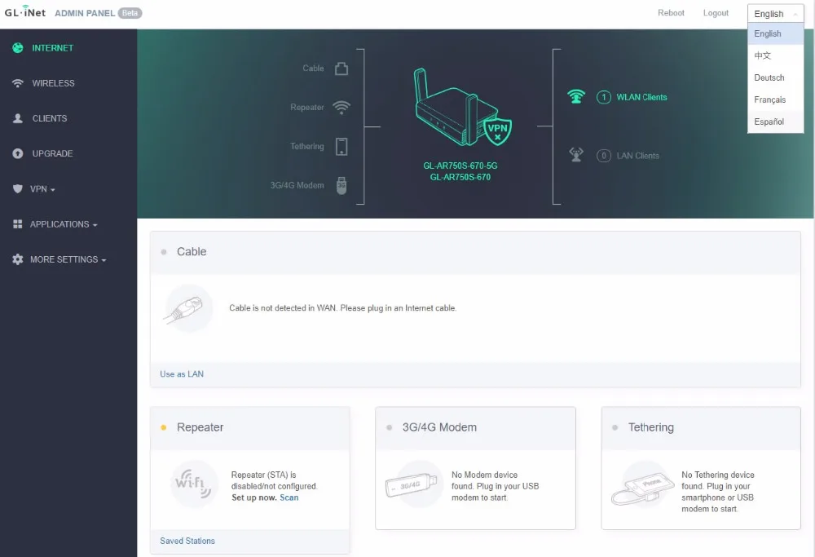Viewport: 815px width, 557px height.
Task: Click the More Settings gear icon
Action: click(18, 259)
